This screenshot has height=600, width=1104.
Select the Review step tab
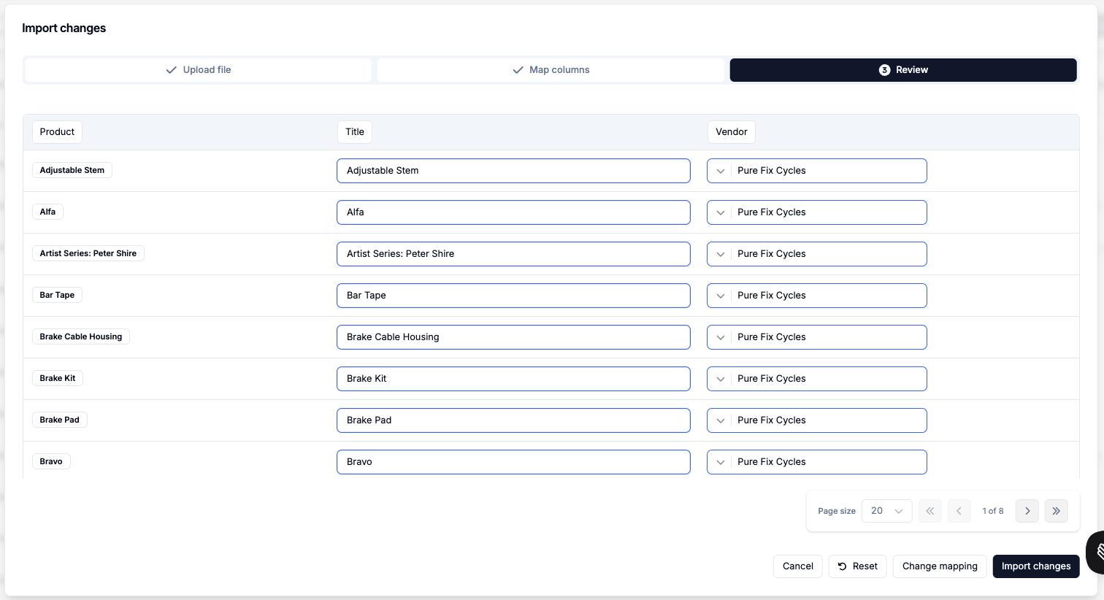click(902, 70)
